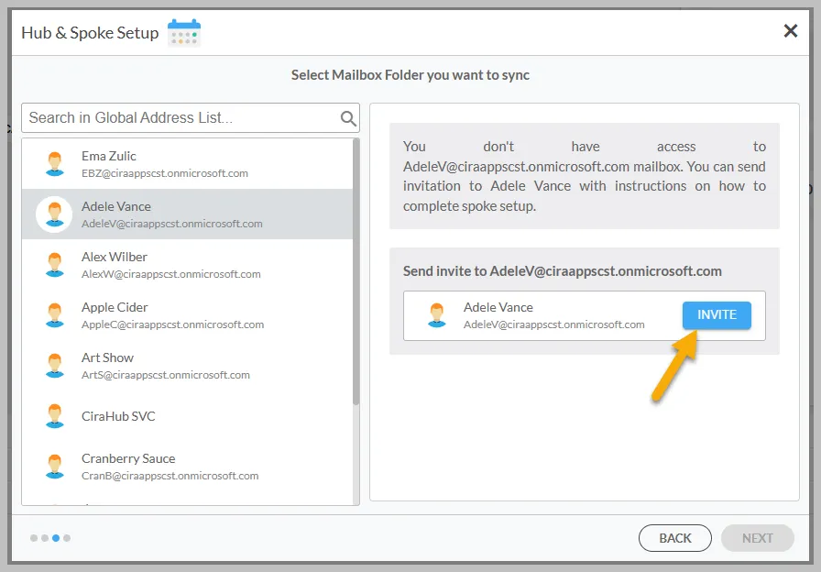The image size is (821, 572).
Task: Select Apple Cider in the address list
Action: [x=188, y=314]
